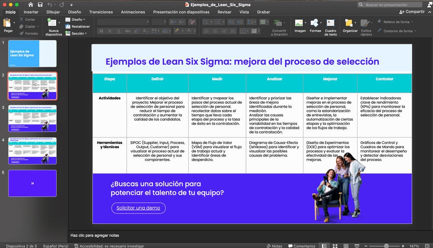Switch to the Dibujar tab
The width and height of the screenshot is (433, 248).
pos(53,12)
